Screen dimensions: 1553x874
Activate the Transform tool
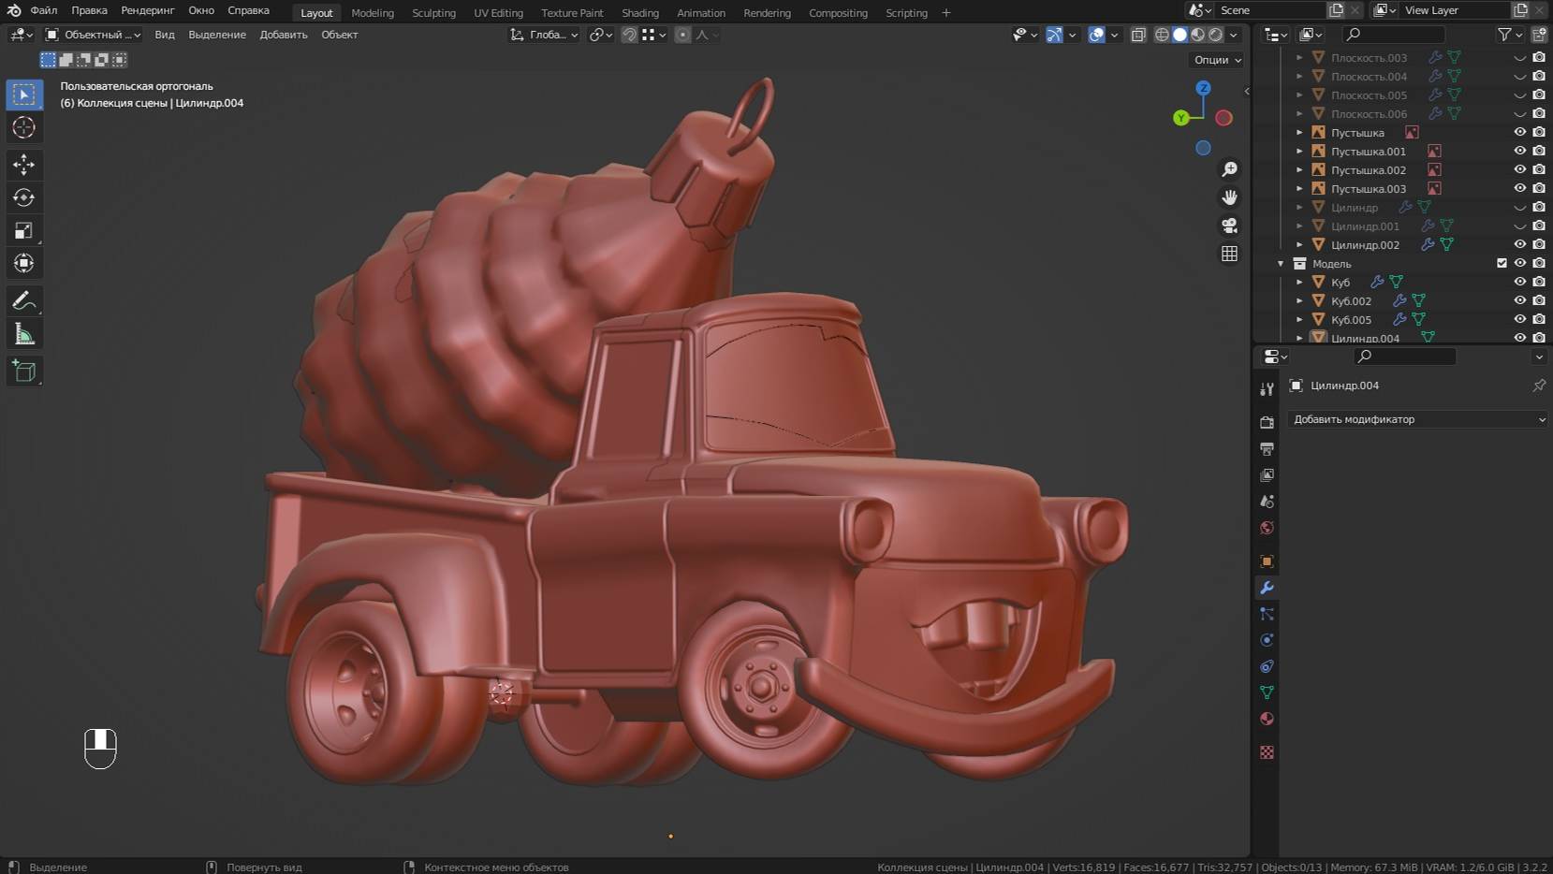pyautogui.click(x=24, y=263)
